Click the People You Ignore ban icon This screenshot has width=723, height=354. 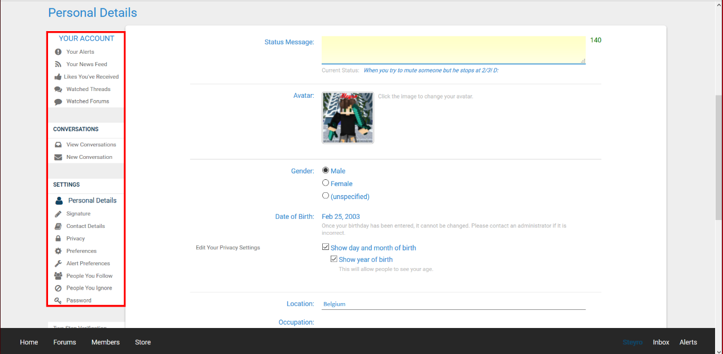tap(58, 288)
